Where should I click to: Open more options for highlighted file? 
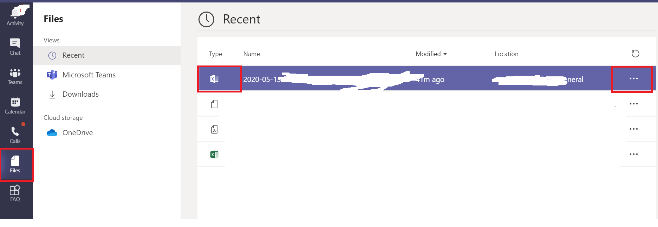point(633,79)
